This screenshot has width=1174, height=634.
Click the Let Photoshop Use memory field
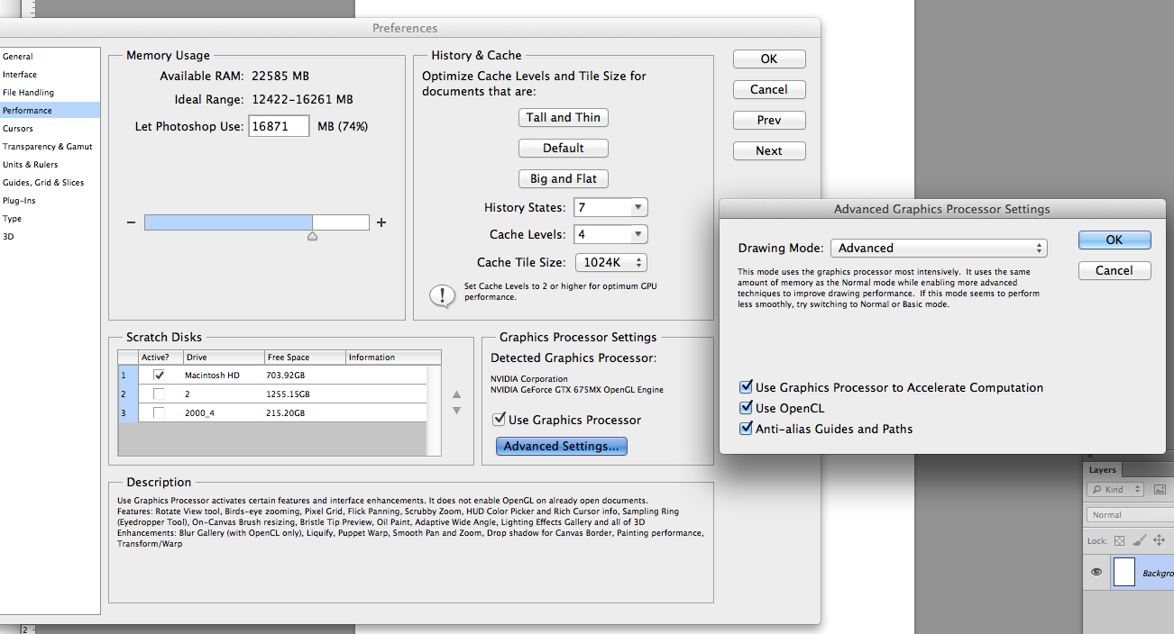coord(280,126)
